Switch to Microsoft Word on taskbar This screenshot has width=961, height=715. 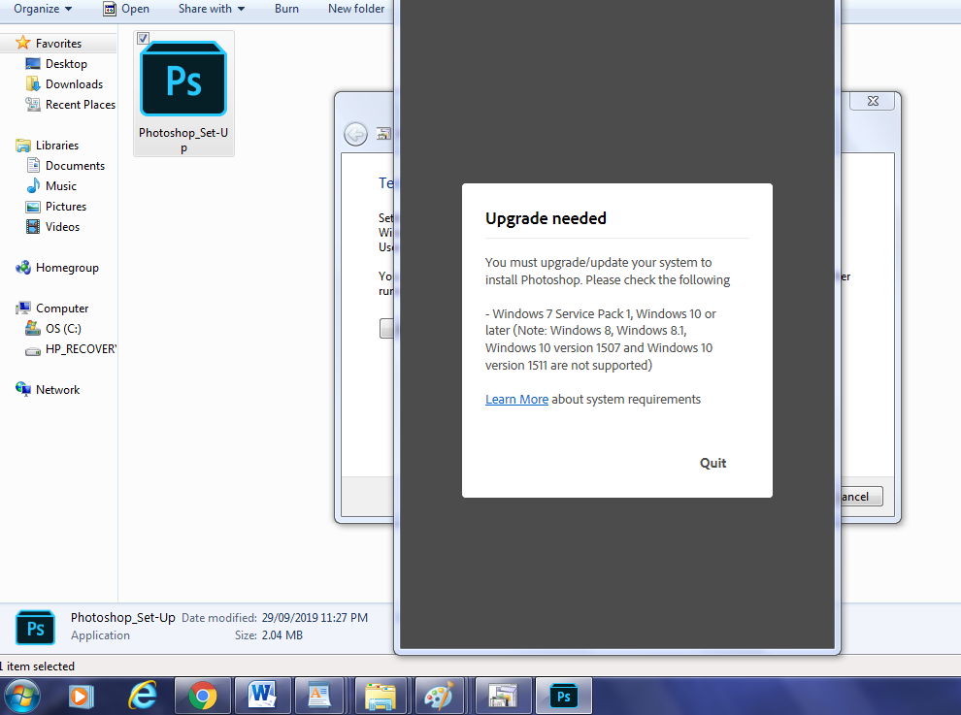[262, 696]
